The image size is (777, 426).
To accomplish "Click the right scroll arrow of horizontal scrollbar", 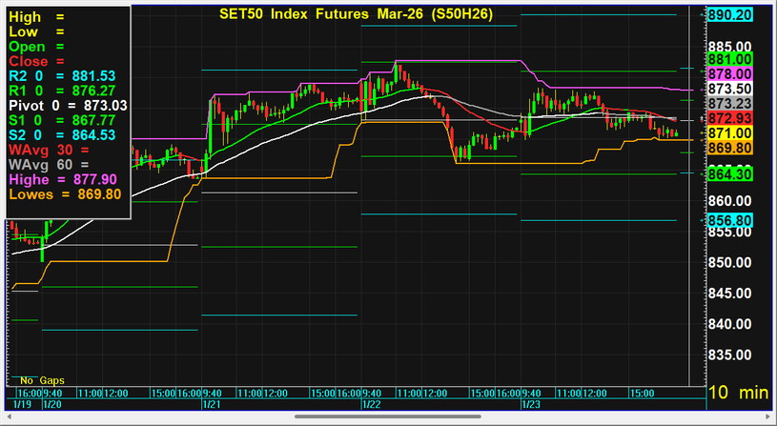I will [x=768, y=416].
